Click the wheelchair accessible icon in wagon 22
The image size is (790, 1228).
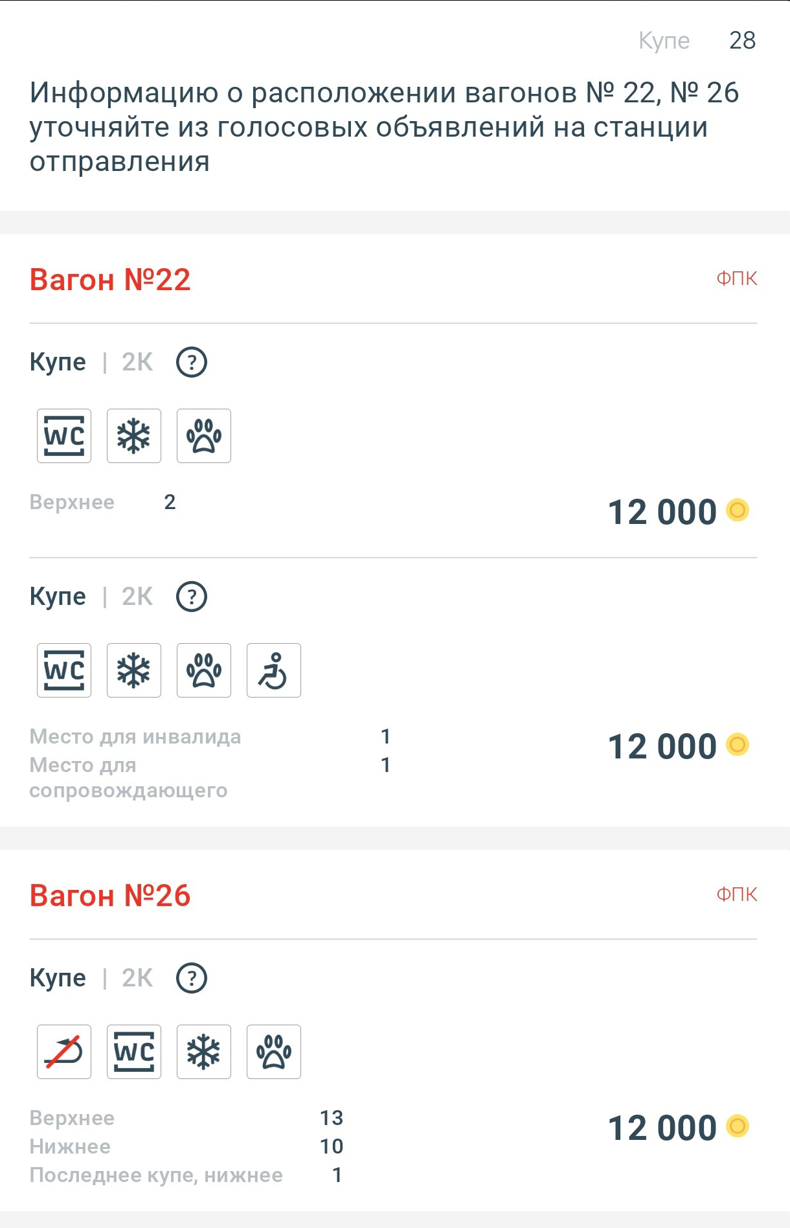(x=274, y=670)
